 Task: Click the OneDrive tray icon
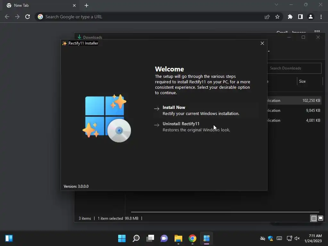click(263, 238)
